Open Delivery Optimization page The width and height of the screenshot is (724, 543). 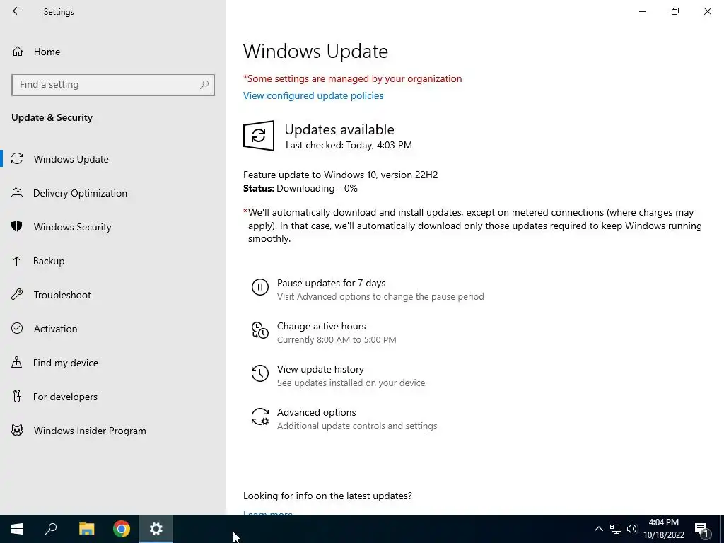80,193
